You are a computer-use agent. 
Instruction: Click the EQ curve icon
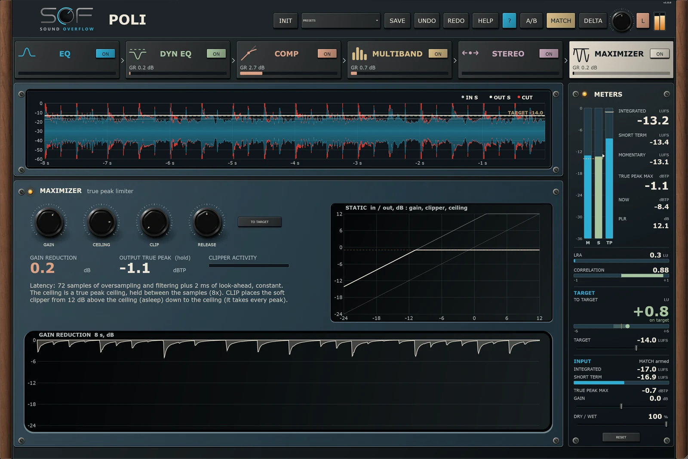(x=27, y=53)
